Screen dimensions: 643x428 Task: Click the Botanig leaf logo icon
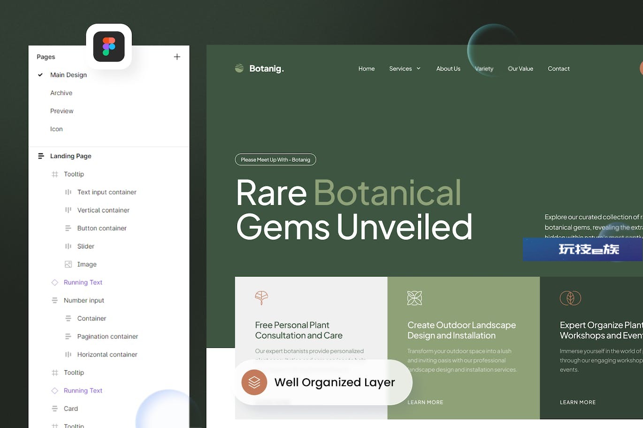point(239,68)
